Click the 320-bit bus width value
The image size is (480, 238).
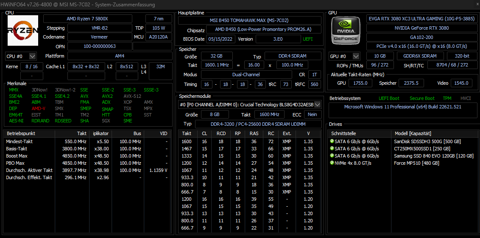click(x=462, y=56)
